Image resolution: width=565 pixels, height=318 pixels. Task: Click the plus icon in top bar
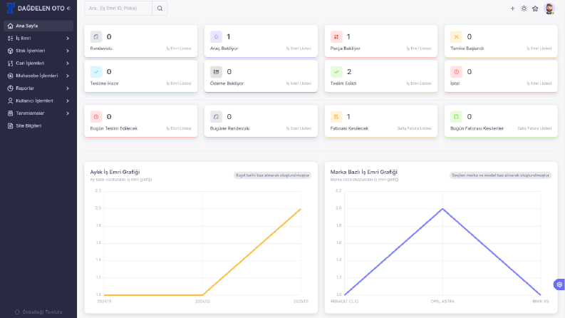[x=512, y=9]
